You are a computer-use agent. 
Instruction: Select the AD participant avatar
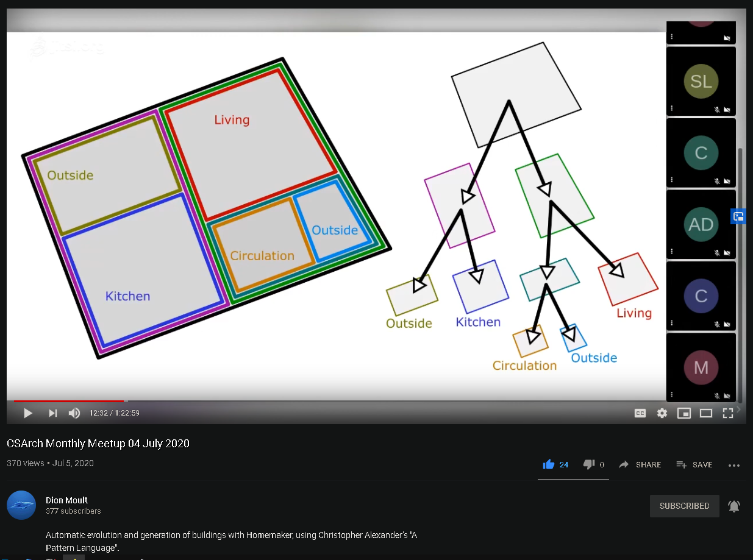click(x=701, y=224)
